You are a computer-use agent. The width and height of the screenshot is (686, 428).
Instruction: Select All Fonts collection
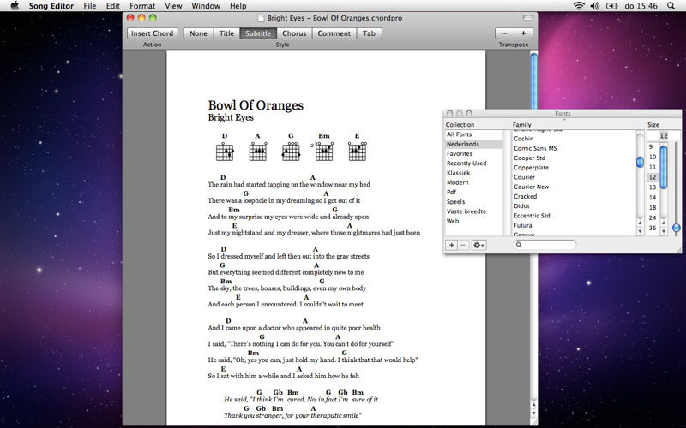pos(474,134)
